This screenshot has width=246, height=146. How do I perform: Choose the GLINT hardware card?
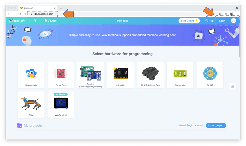[x=210, y=75]
